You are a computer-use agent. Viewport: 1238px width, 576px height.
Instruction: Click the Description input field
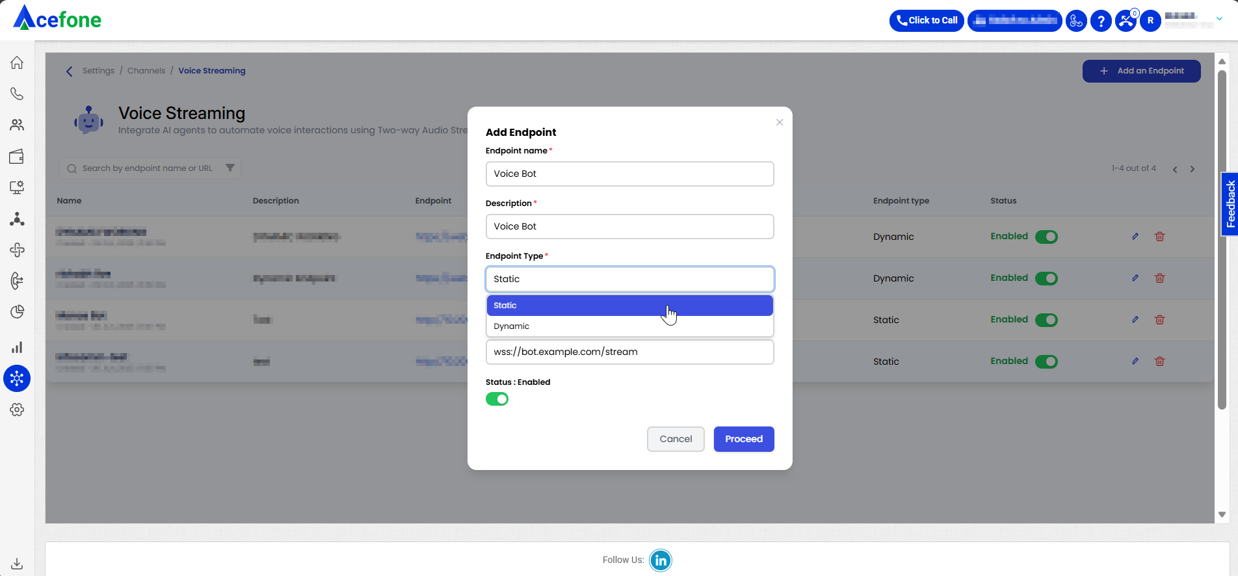[629, 226]
